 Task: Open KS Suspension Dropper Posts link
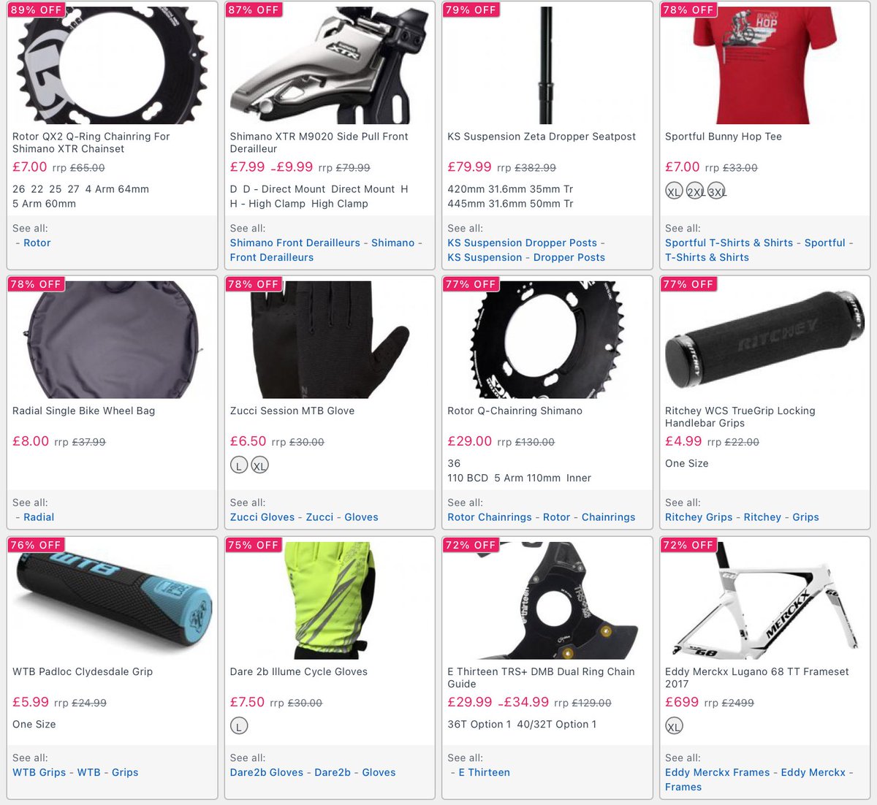(x=523, y=243)
